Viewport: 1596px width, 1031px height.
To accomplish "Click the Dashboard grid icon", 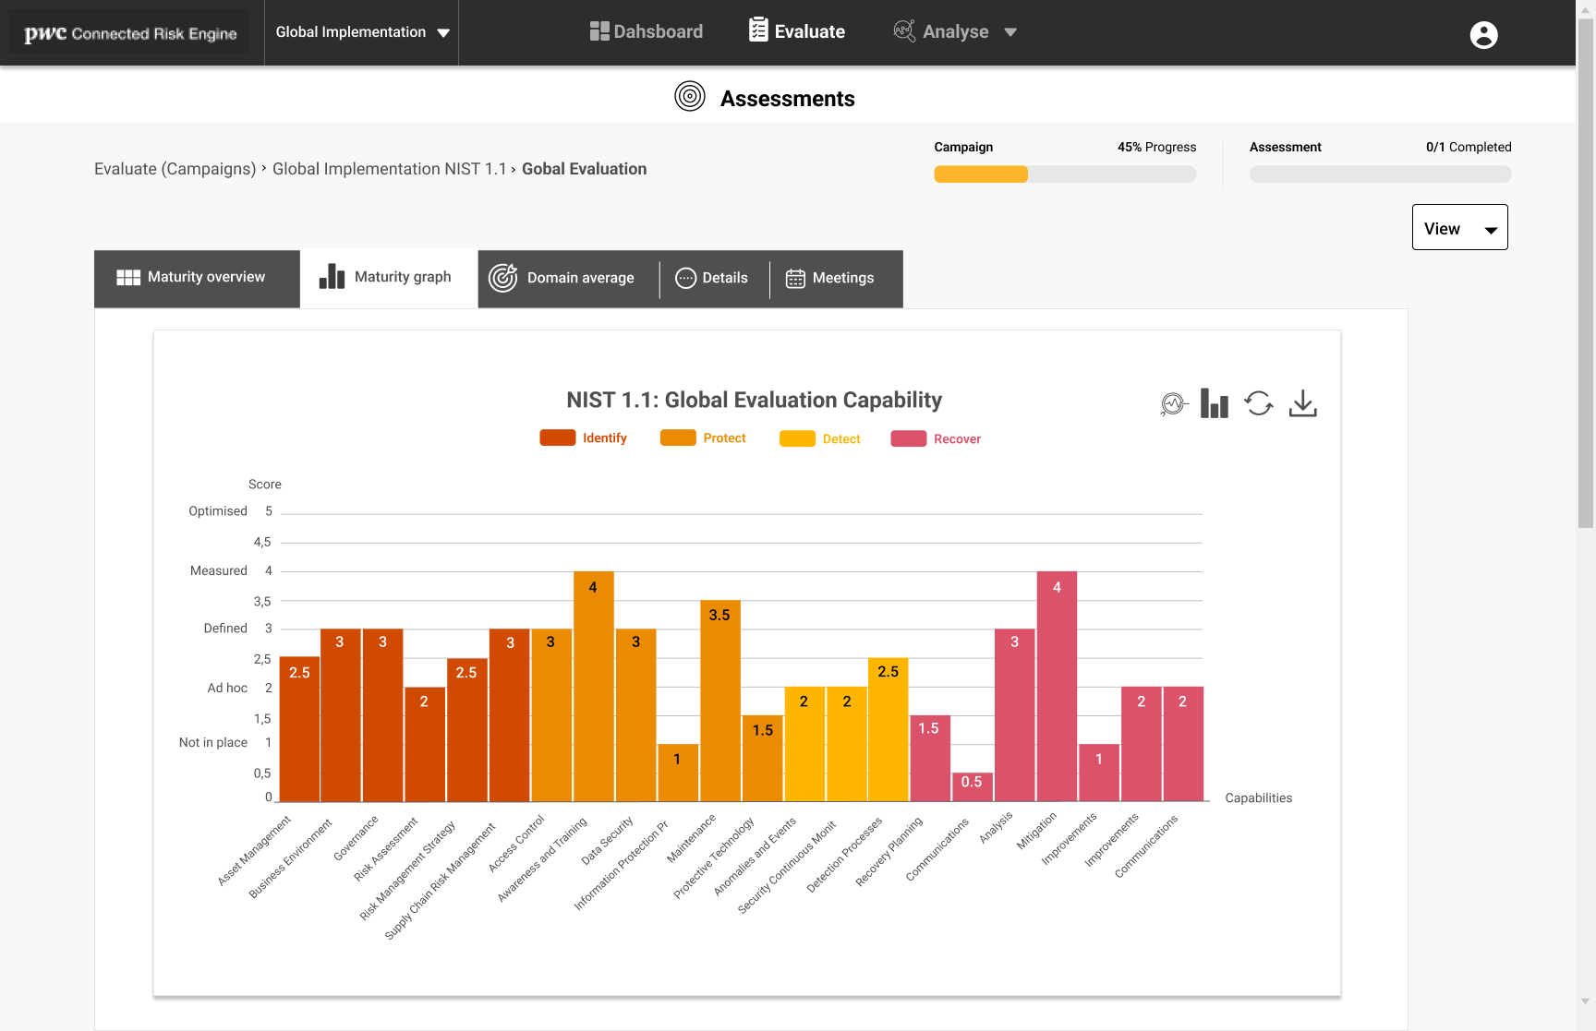I will coord(599,31).
